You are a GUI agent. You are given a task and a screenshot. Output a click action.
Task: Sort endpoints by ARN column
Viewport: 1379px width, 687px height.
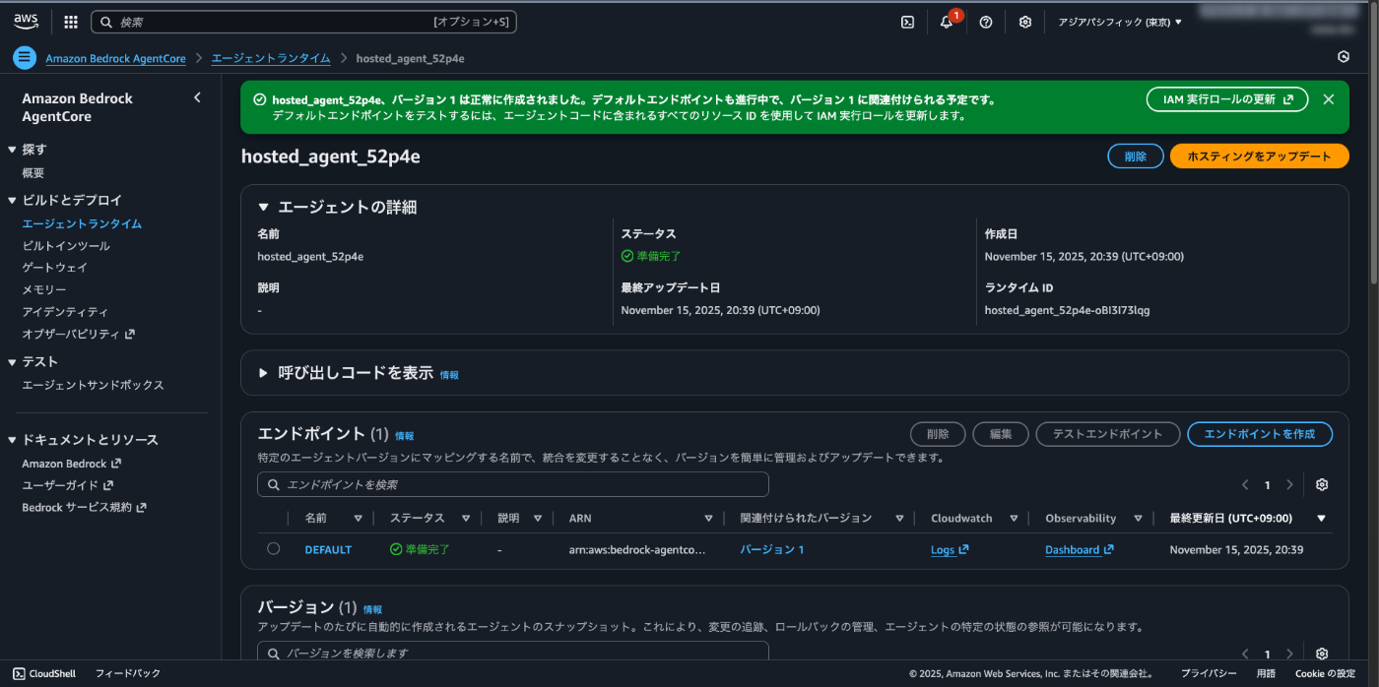708,518
